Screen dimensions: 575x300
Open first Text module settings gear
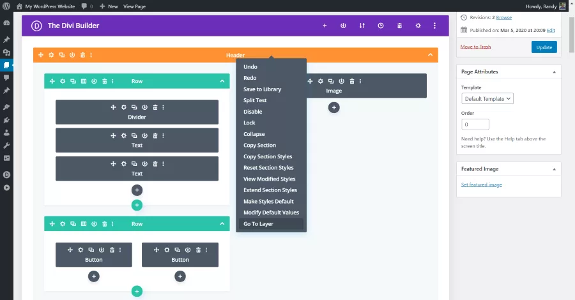pos(123,135)
